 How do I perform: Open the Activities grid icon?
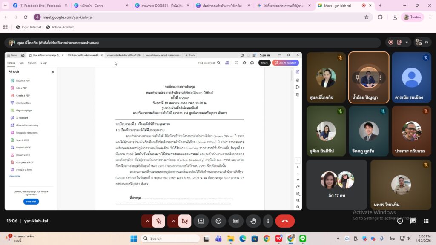tap(425, 221)
